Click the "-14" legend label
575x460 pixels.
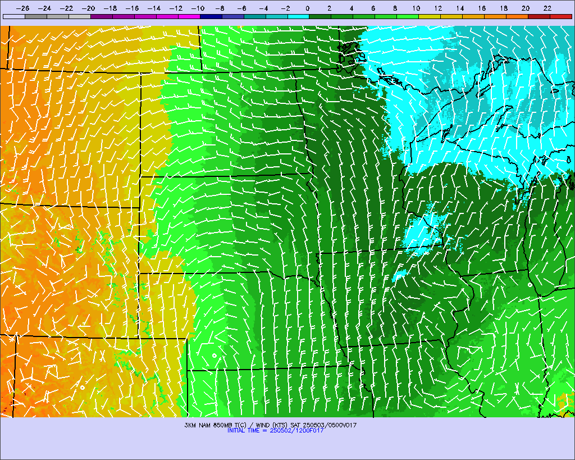154,8
